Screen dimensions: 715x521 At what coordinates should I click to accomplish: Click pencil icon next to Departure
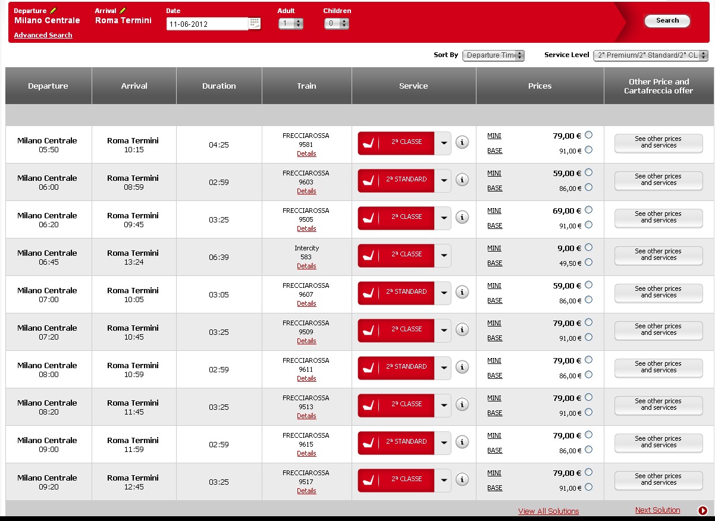click(x=53, y=11)
